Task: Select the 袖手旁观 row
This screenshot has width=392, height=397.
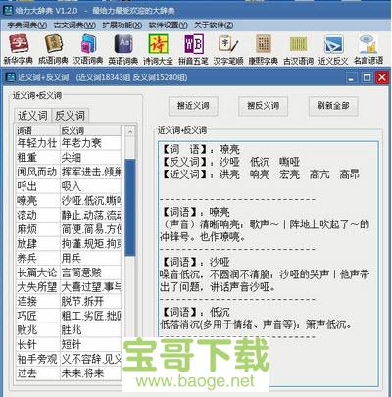Action: pyautogui.click(x=69, y=359)
